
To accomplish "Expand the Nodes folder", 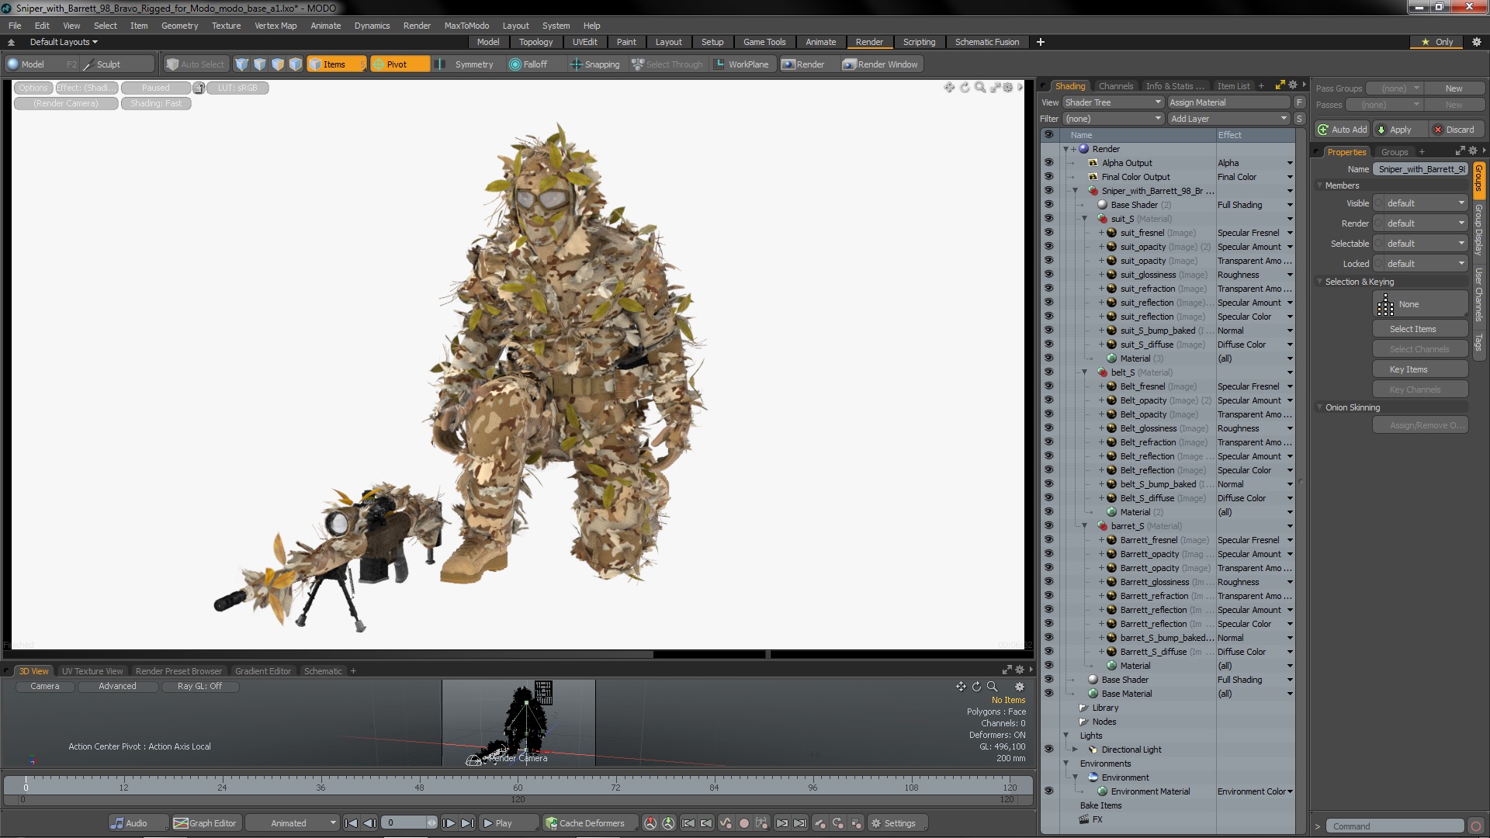I will [x=1084, y=722].
